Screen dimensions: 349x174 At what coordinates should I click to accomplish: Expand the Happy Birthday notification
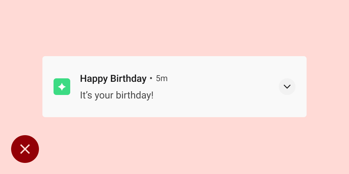pos(287,87)
